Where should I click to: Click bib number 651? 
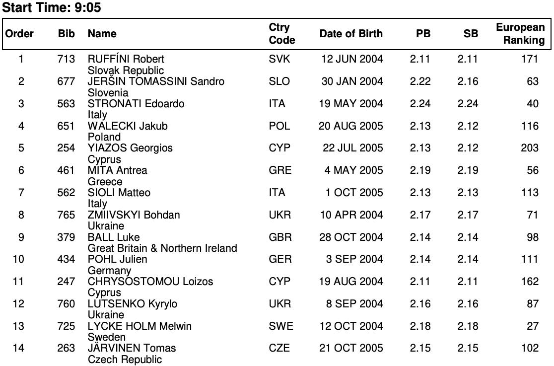66,126
